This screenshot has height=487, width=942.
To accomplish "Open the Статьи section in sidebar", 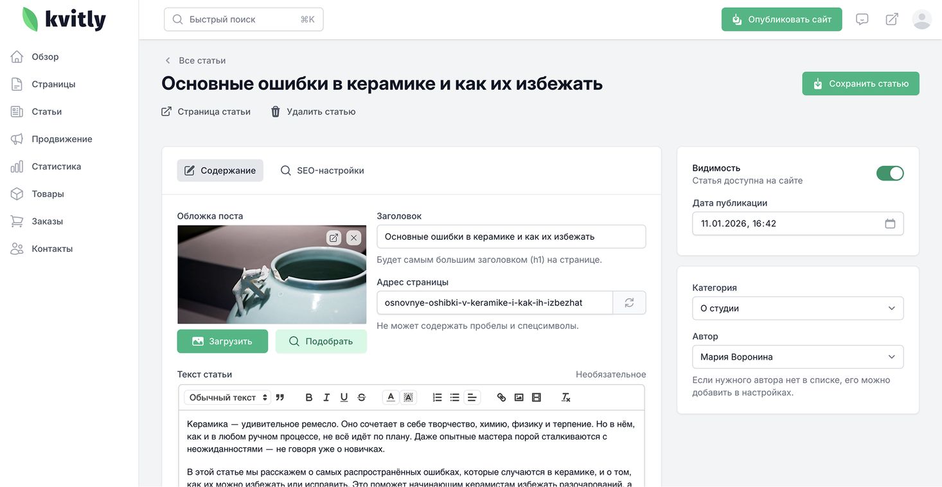I will pos(36,112).
